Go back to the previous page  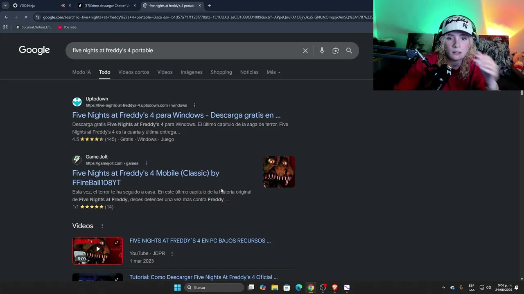coord(6,17)
